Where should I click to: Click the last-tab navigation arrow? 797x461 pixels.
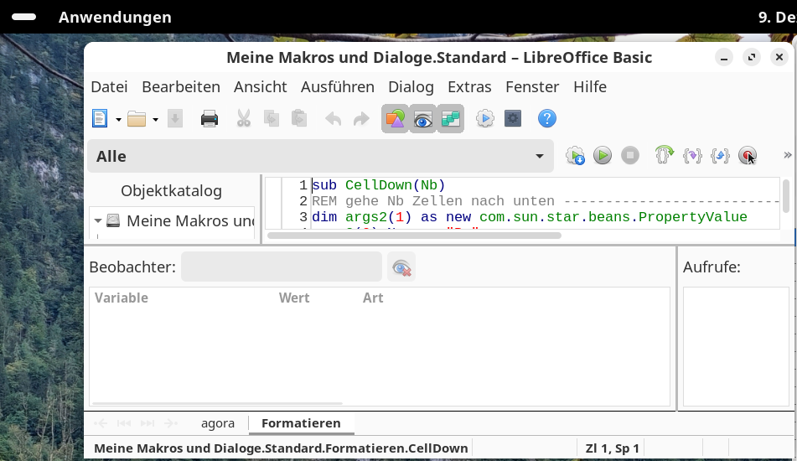[147, 423]
